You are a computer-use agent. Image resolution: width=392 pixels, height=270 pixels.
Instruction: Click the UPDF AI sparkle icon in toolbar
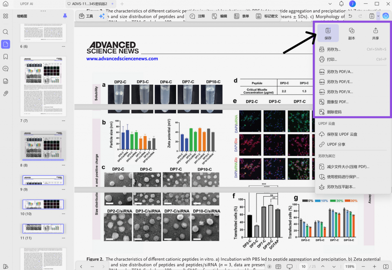(x=101, y=16)
